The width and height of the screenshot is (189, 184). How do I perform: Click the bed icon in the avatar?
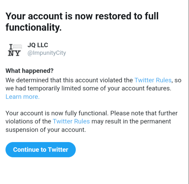click(17, 46)
